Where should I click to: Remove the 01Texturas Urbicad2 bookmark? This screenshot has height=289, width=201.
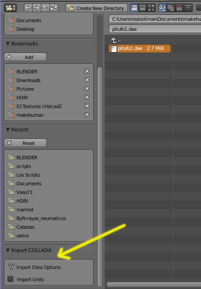(87, 106)
